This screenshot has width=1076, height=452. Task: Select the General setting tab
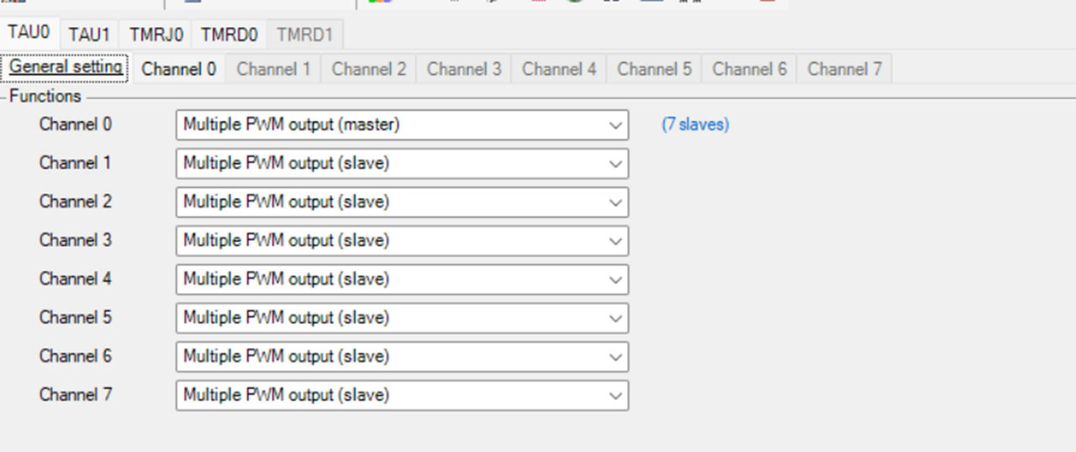click(x=66, y=67)
